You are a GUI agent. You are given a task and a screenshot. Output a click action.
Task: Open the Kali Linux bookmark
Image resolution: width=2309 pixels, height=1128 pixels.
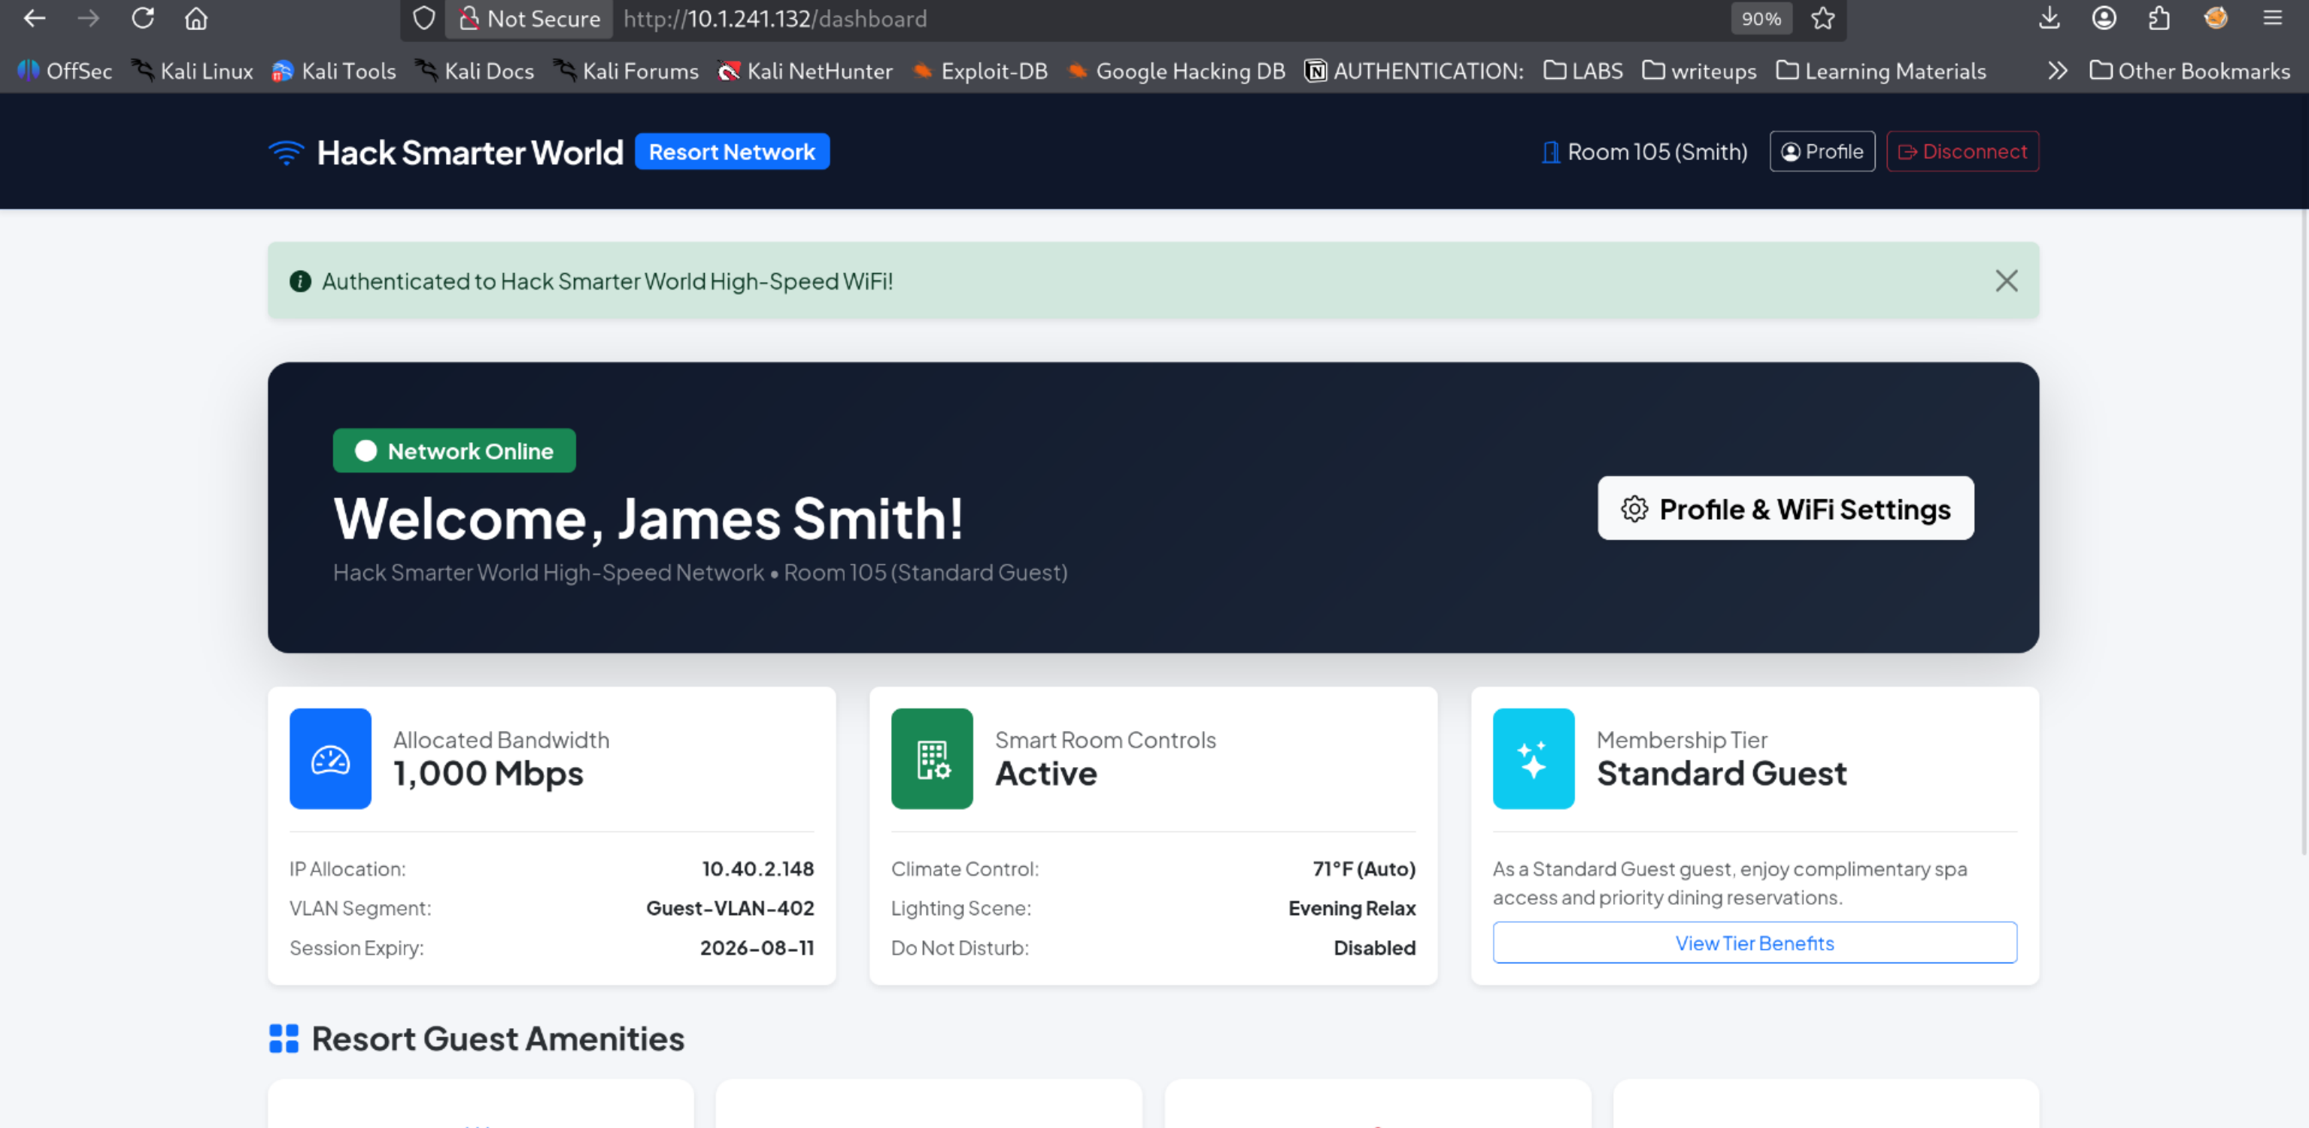[192, 71]
